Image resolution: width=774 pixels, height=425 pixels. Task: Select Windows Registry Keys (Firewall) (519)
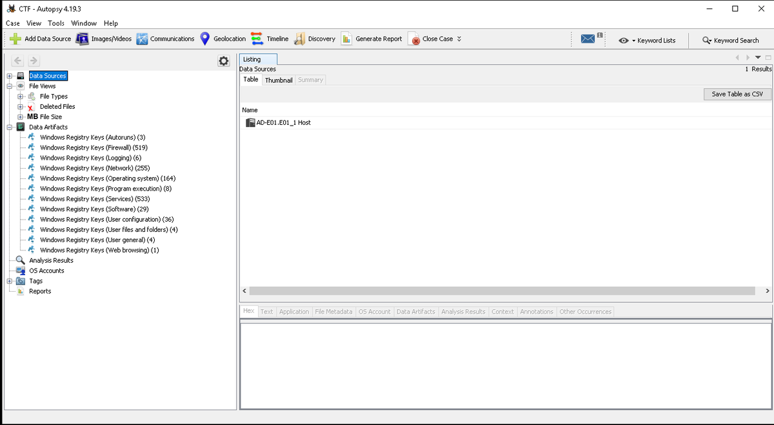pos(94,147)
